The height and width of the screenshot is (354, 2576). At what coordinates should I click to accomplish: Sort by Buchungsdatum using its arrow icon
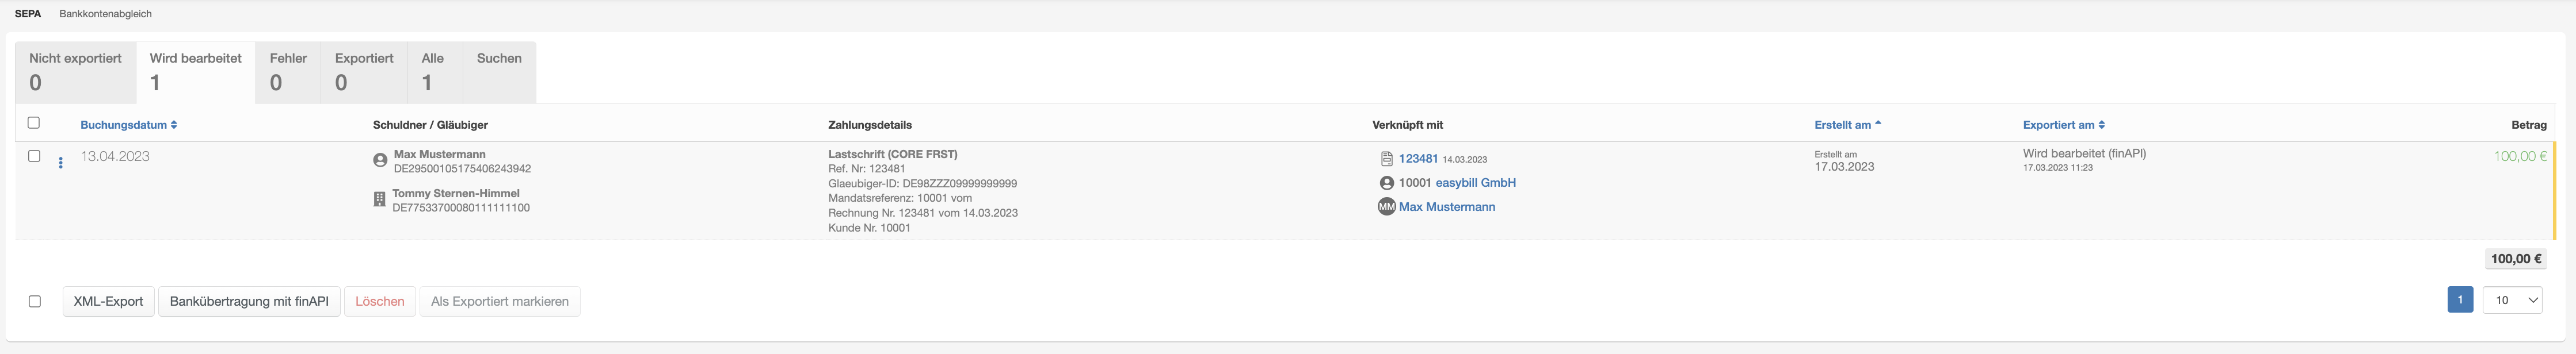174,125
